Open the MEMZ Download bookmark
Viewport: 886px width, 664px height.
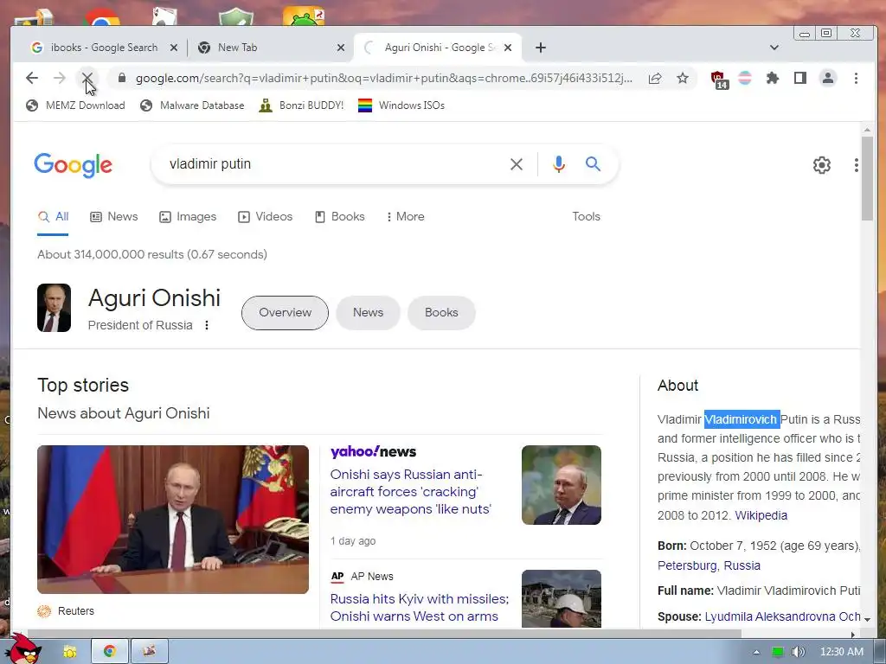[75, 105]
